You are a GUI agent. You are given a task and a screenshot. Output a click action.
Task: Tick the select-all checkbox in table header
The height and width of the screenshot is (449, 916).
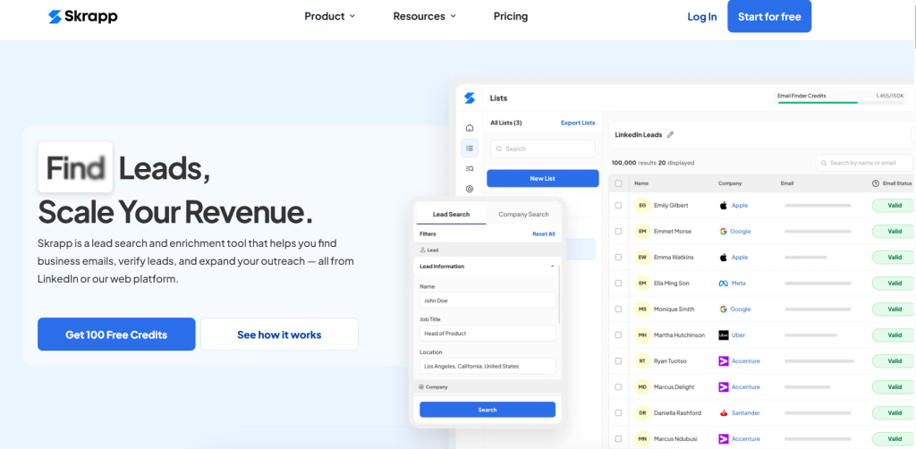618,183
